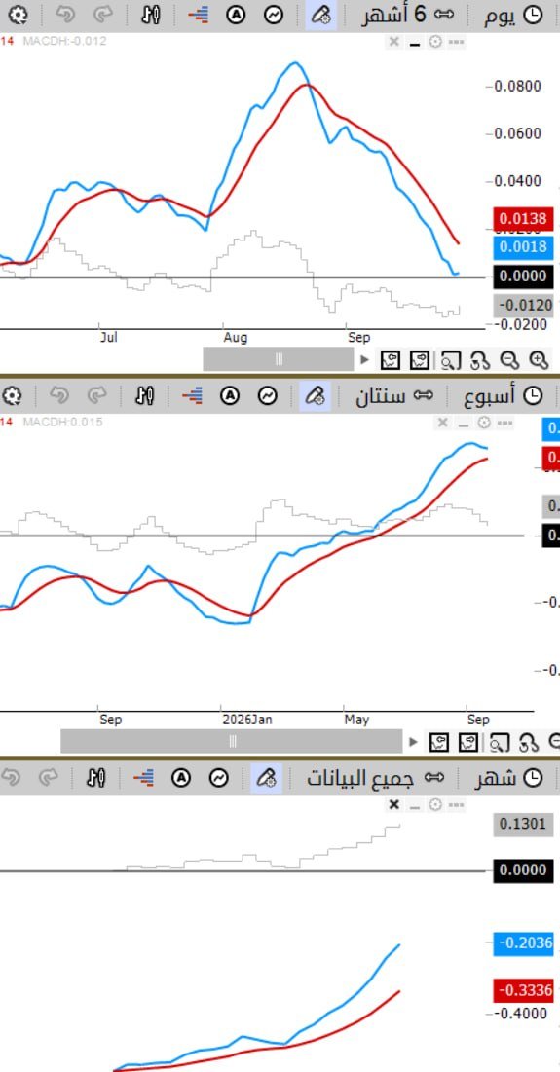Open indicators icon in monthly chart toolbar

(x=219, y=778)
